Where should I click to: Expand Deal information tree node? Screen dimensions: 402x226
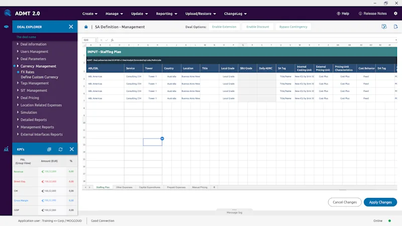click(18, 44)
